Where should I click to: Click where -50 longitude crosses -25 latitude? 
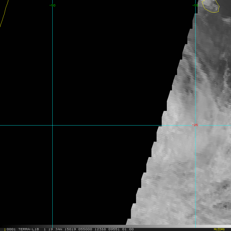52,125
